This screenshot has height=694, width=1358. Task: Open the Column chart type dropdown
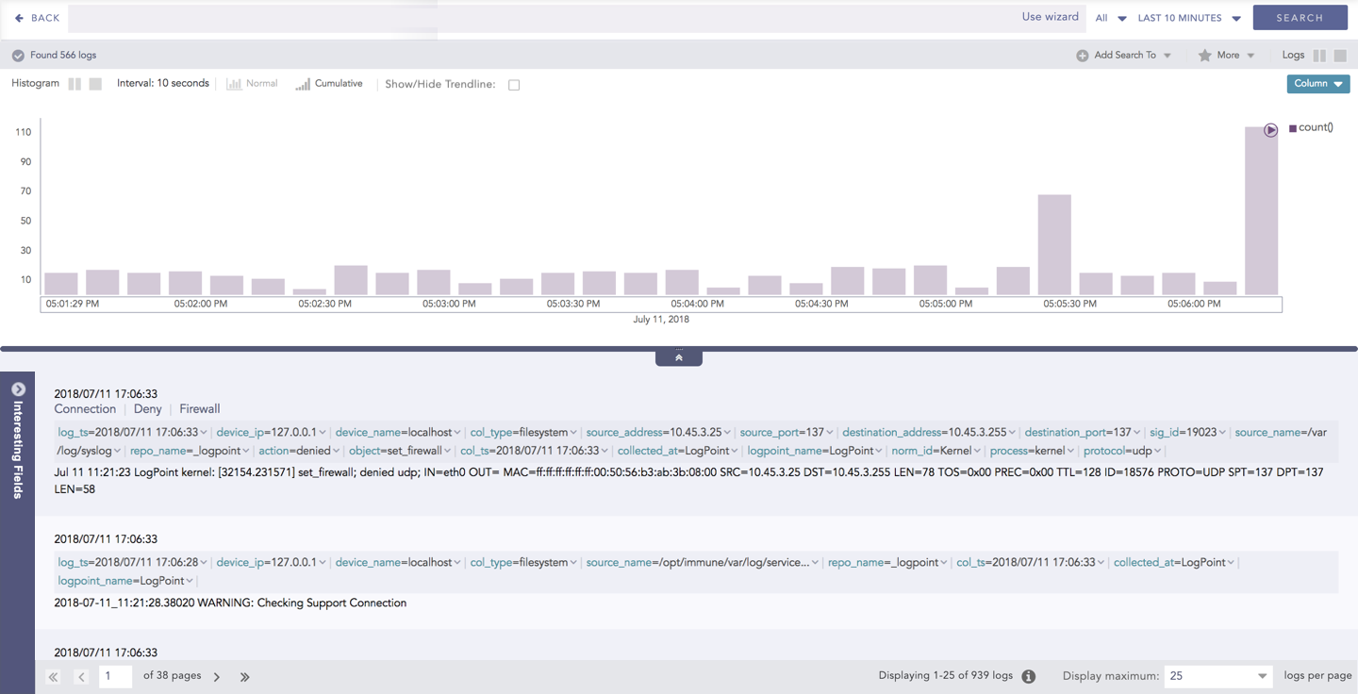(x=1317, y=84)
